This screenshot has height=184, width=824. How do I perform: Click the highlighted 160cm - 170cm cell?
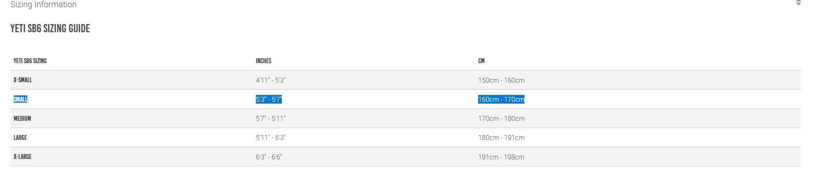pos(501,99)
